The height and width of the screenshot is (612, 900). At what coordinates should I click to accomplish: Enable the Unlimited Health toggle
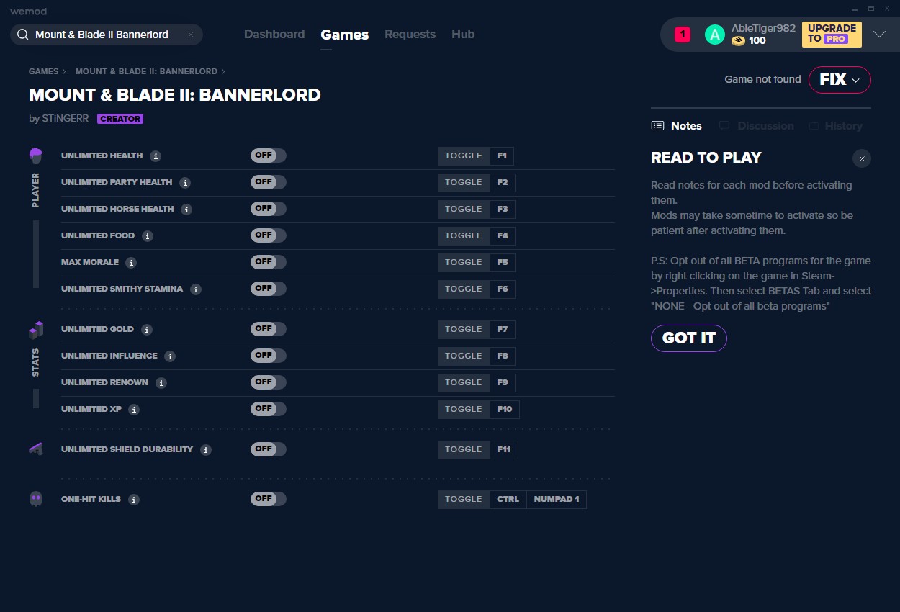coord(268,156)
